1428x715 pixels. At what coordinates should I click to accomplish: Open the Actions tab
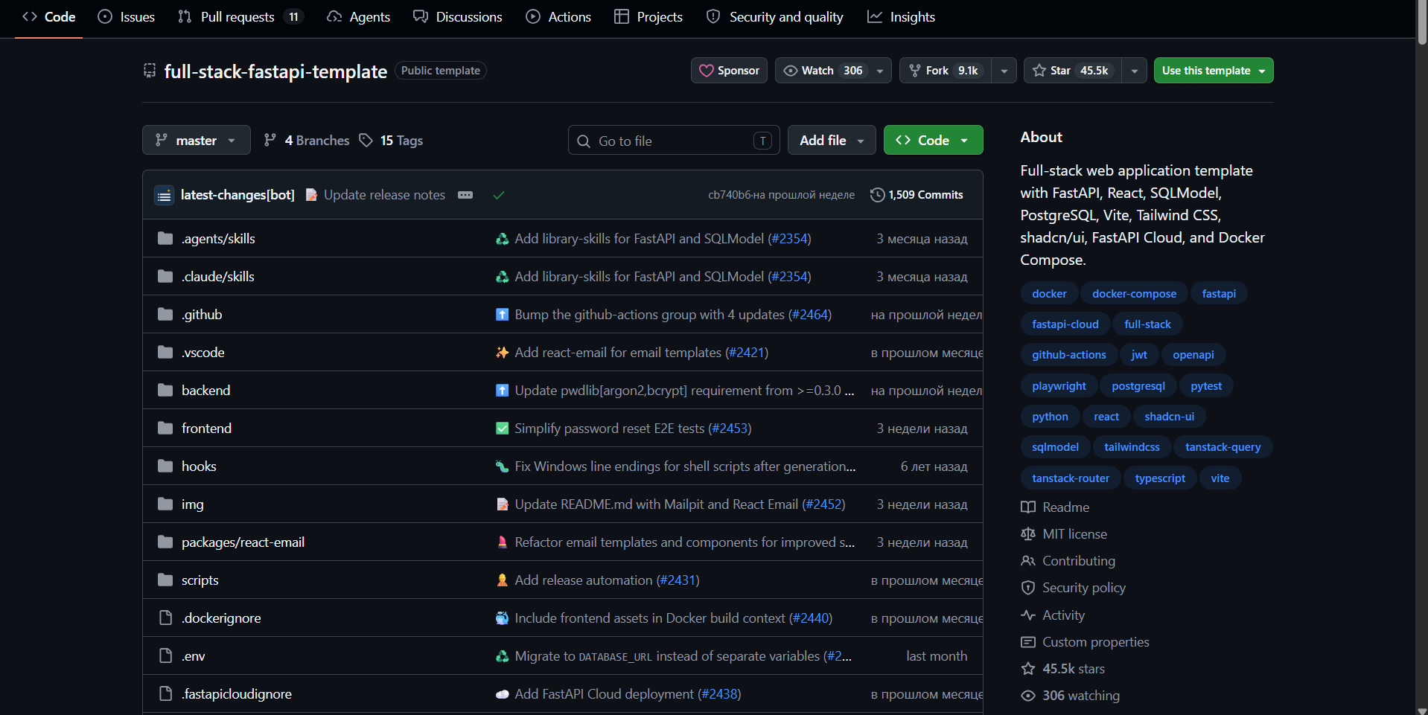(558, 16)
